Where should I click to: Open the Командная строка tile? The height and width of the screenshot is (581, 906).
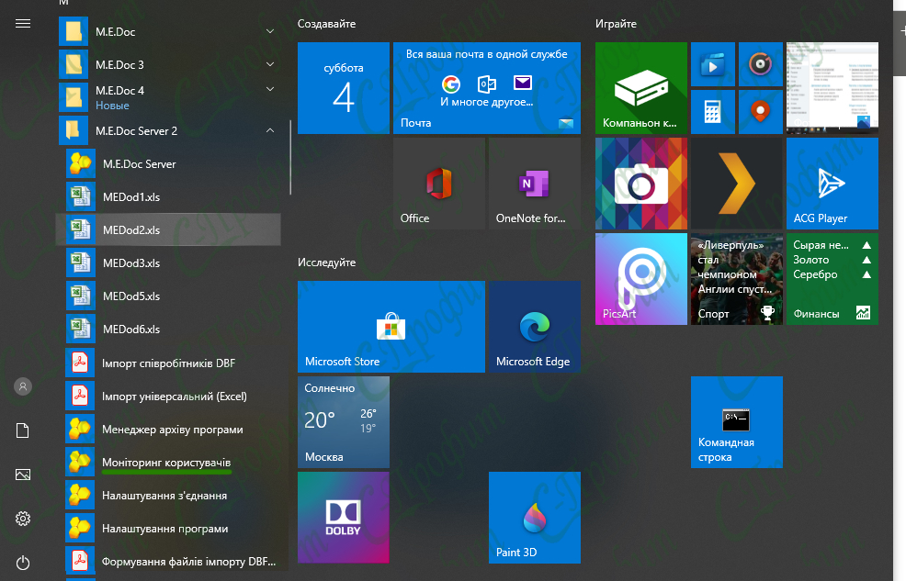(737, 422)
